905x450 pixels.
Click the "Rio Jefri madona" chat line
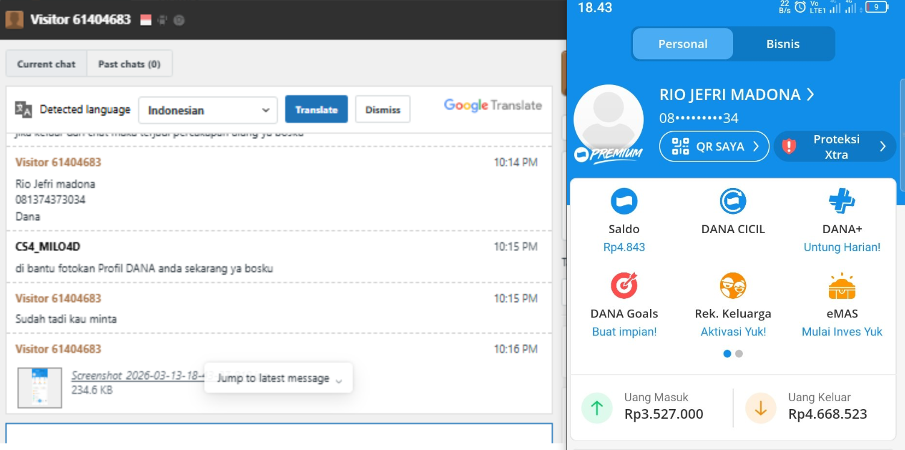55,184
